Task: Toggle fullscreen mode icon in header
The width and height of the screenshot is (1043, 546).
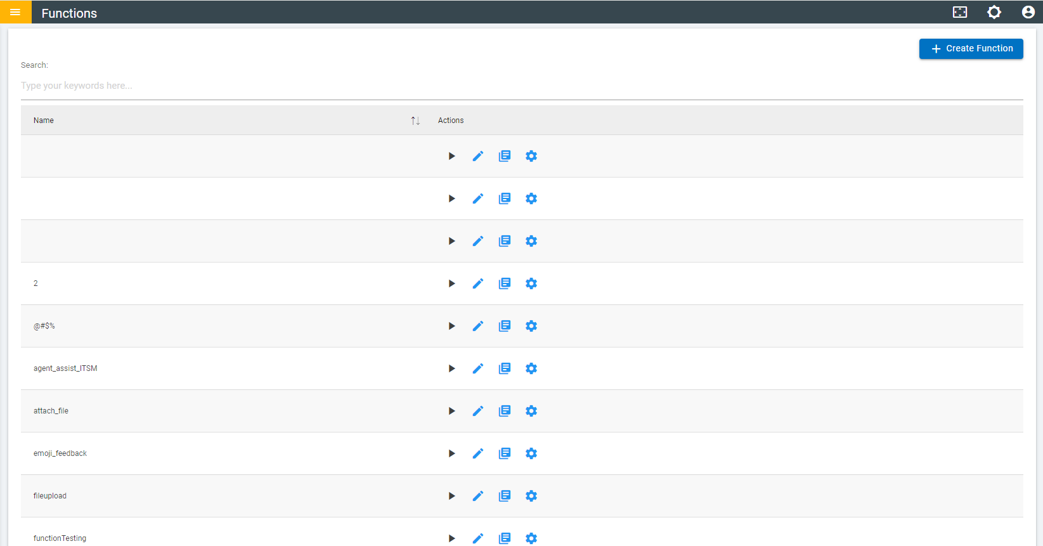Action: click(x=960, y=12)
